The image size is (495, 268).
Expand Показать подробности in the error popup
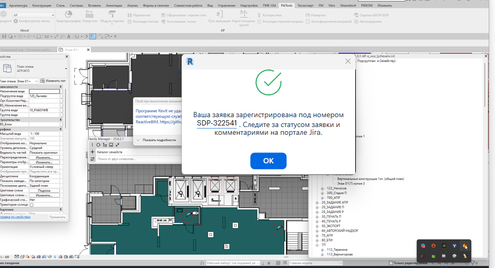pos(156,140)
